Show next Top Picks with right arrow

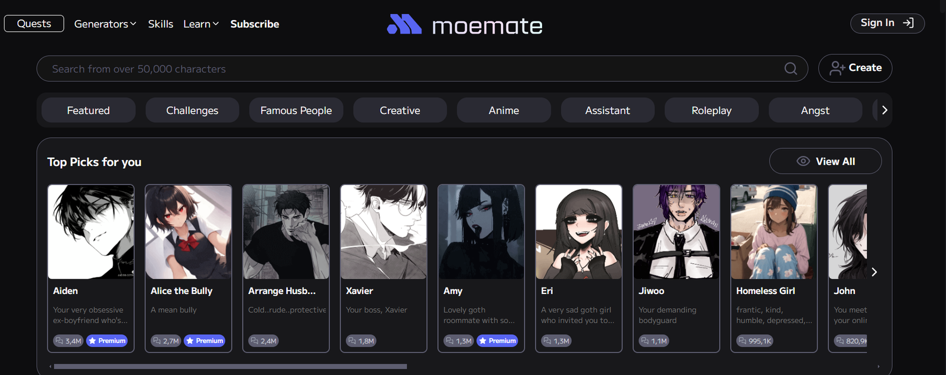[874, 272]
